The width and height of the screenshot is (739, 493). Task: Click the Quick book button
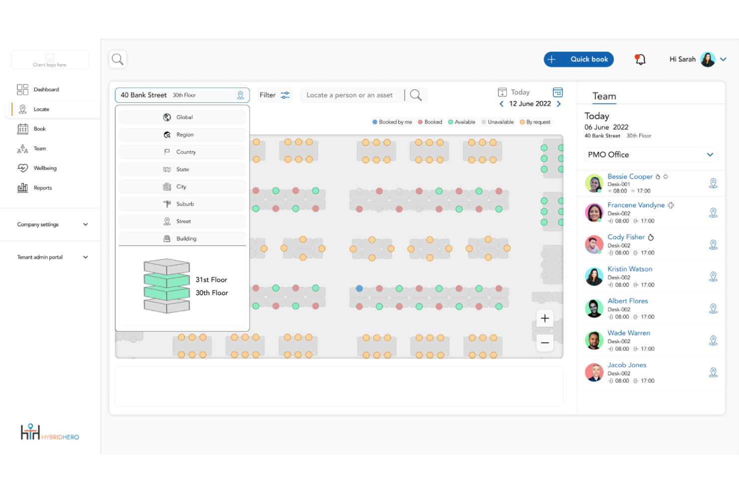[579, 59]
